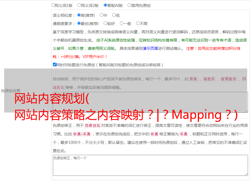The width and height of the screenshot is (251, 181).
Task: Choose 一般 for 通顺度要求
Action: coord(122,24)
